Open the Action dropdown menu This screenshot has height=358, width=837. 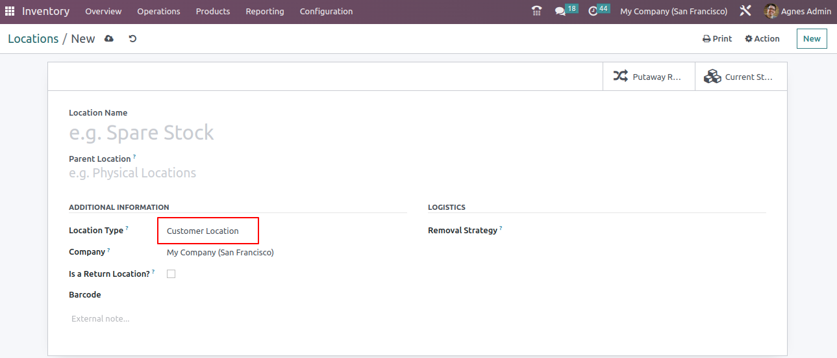(x=762, y=39)
